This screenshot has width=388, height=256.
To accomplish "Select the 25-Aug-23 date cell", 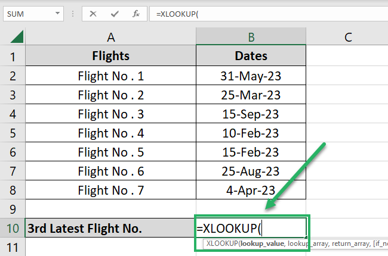I will [251, 171].
